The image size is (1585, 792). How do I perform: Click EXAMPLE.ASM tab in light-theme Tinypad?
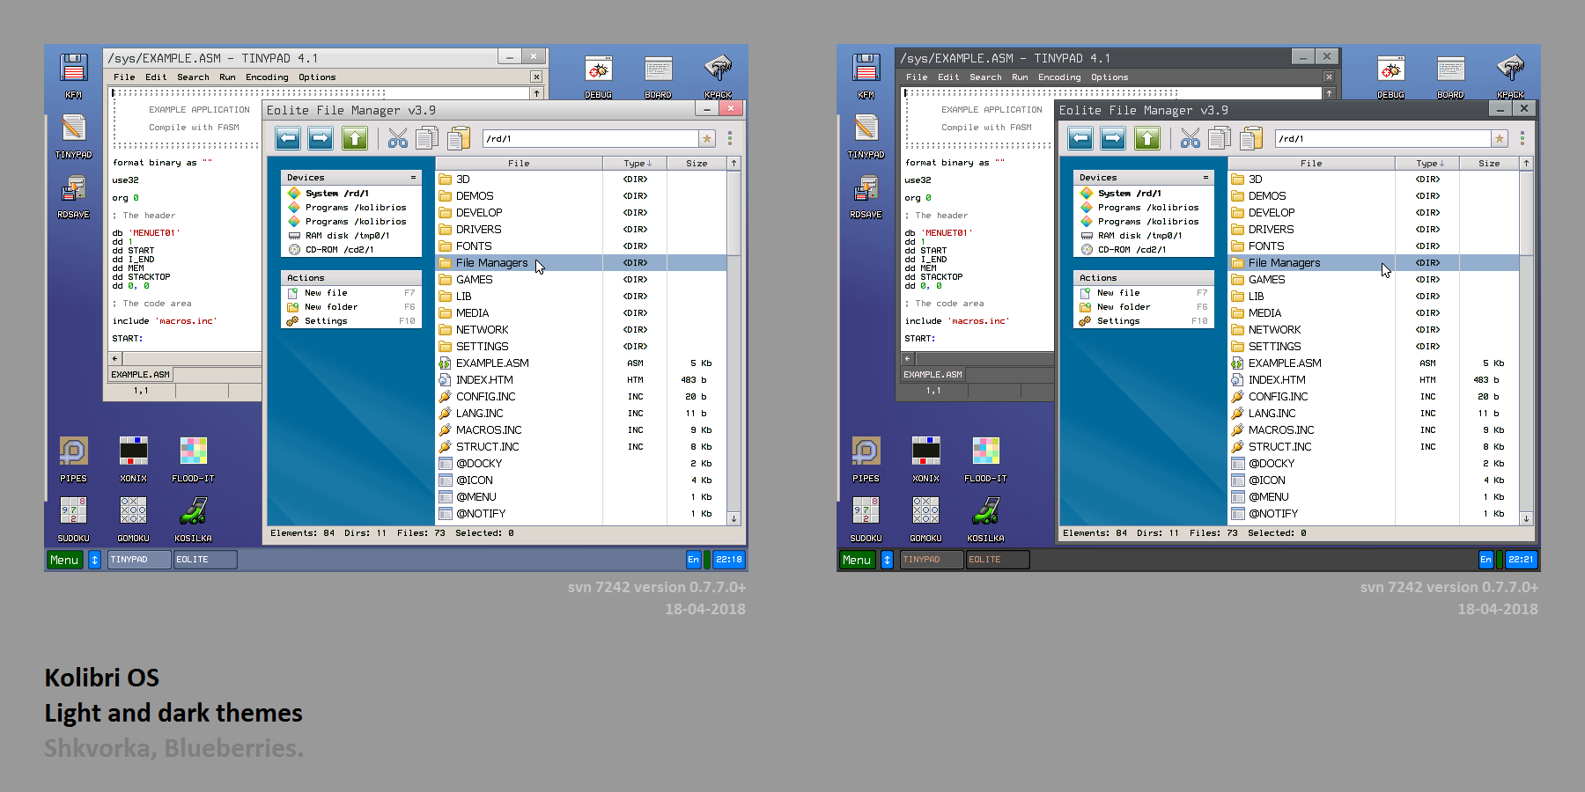[x=140, y=375]
